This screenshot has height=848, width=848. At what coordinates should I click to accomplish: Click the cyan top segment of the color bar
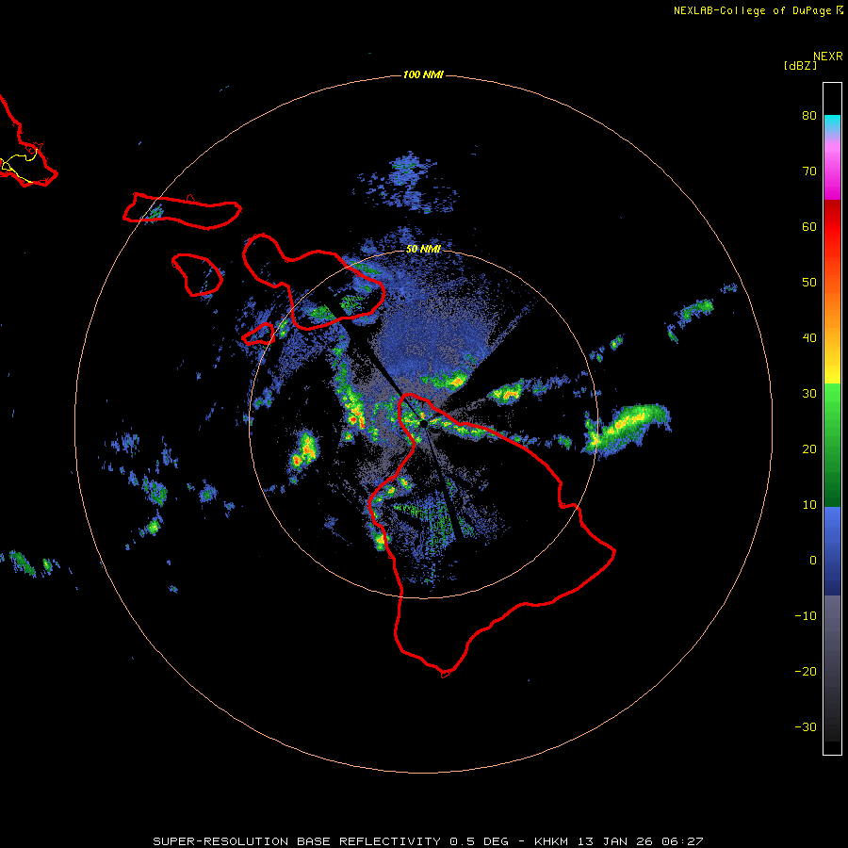coord(832,122)
